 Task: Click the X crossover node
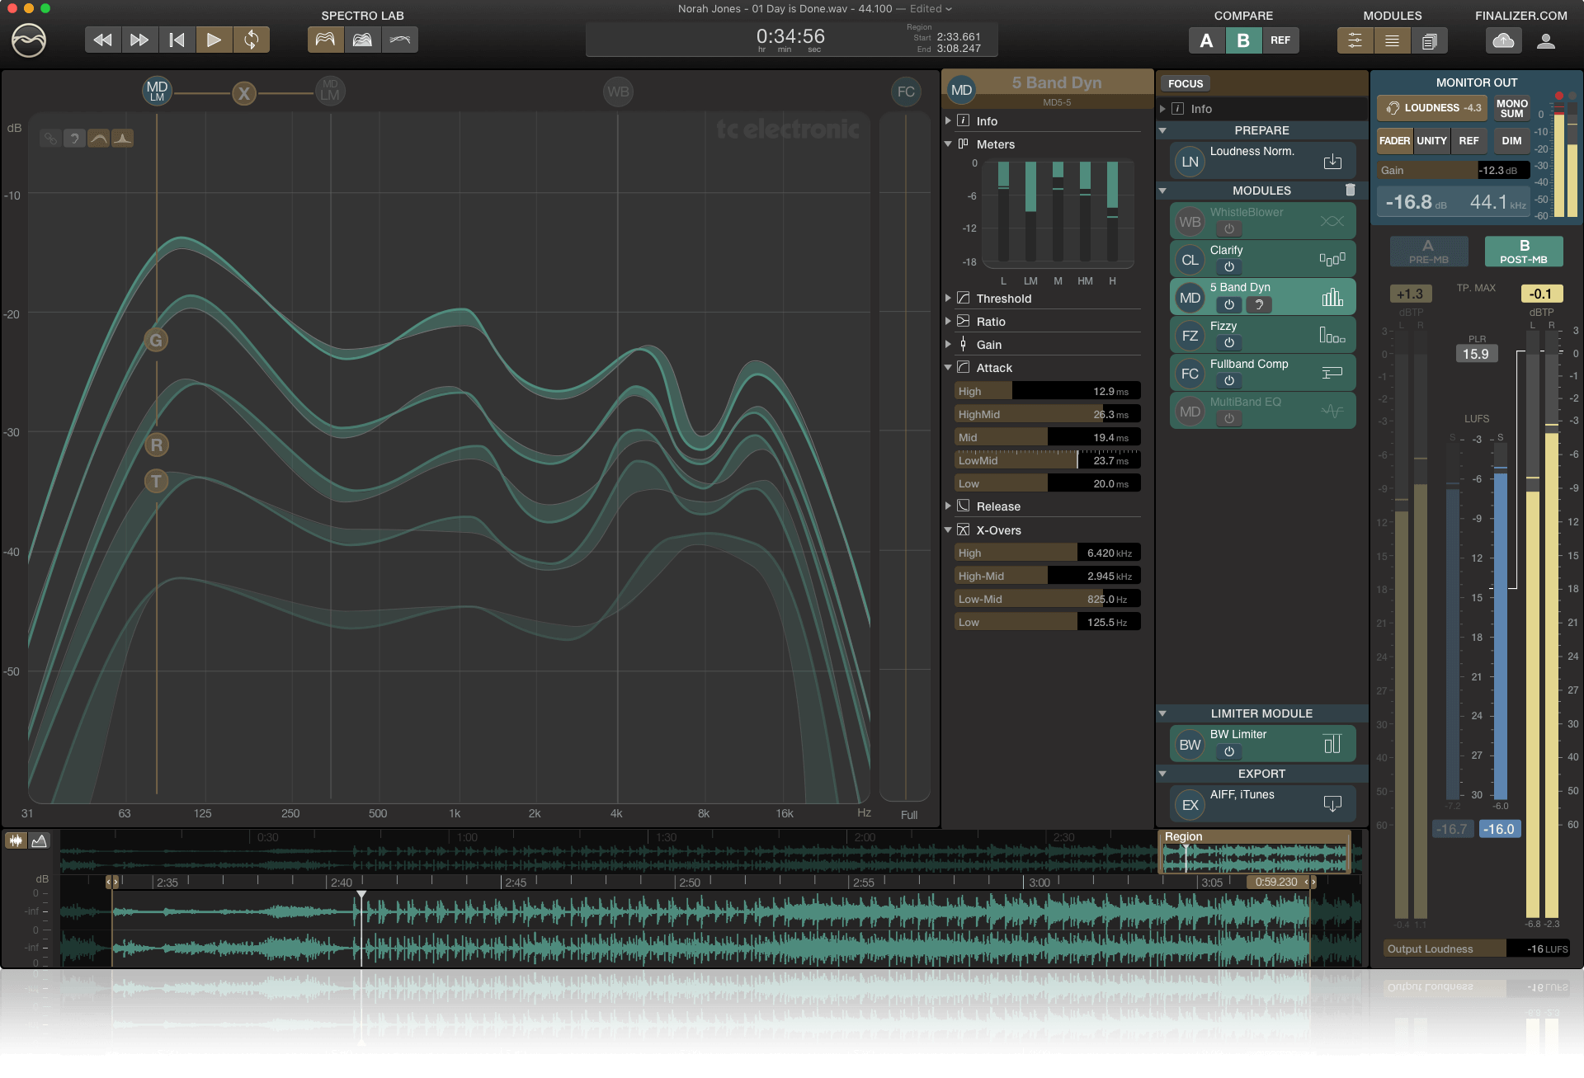click(243, 93)
